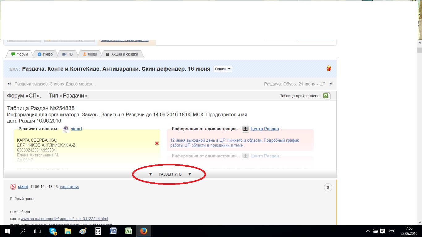Open the Инфо tab
422x237 pixels.
[45, 54]
